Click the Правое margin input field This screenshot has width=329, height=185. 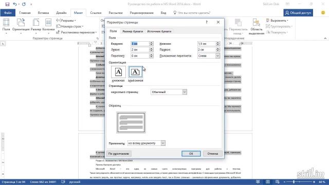tap(207, 50)
